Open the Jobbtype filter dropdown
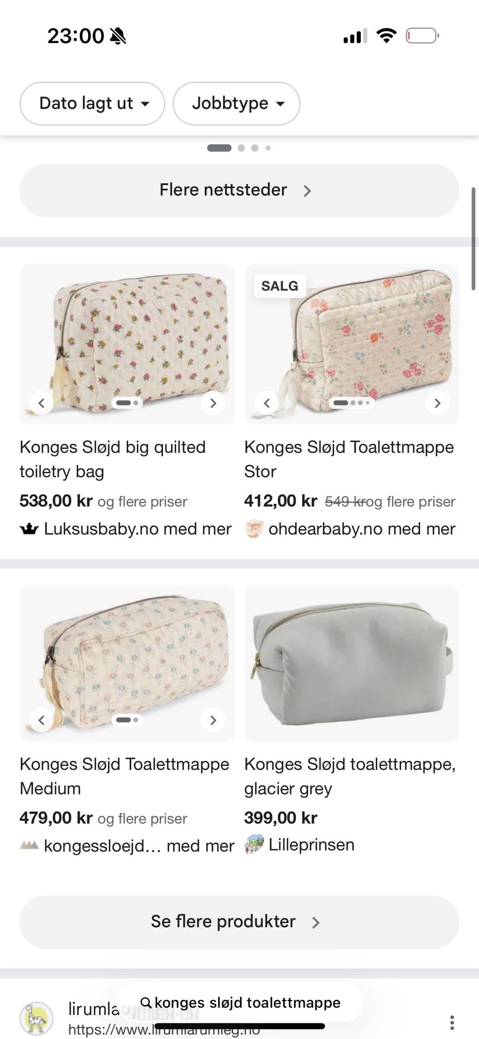This screenshot has height=1039, width=479. pyautogui.click(x=237, y=103)
